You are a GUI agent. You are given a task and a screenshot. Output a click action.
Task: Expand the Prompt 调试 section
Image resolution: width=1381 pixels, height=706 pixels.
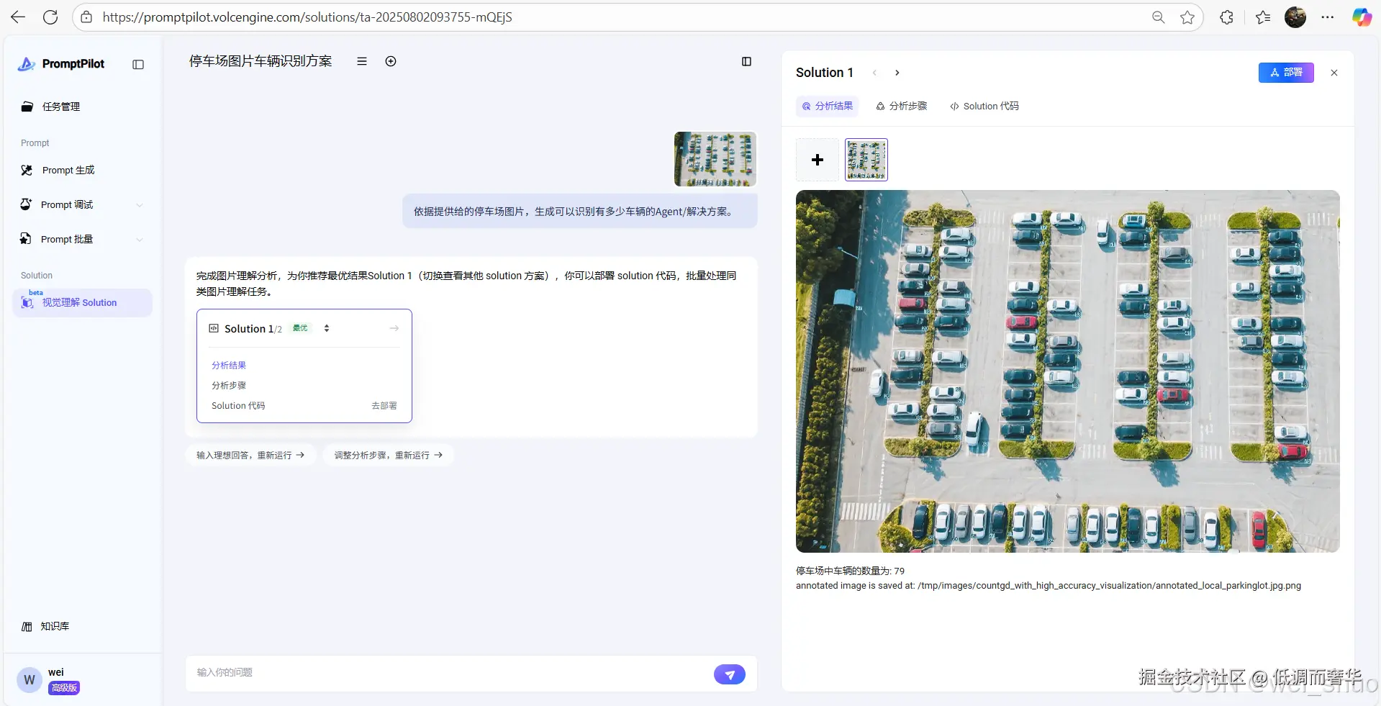(140, 204)
